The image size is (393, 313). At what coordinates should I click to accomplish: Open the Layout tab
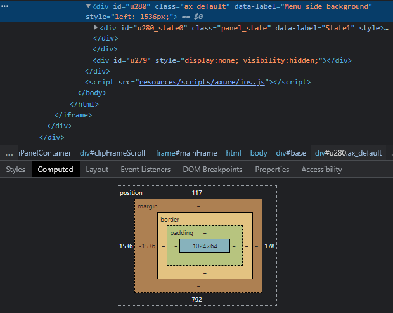(x=97, y=170)
